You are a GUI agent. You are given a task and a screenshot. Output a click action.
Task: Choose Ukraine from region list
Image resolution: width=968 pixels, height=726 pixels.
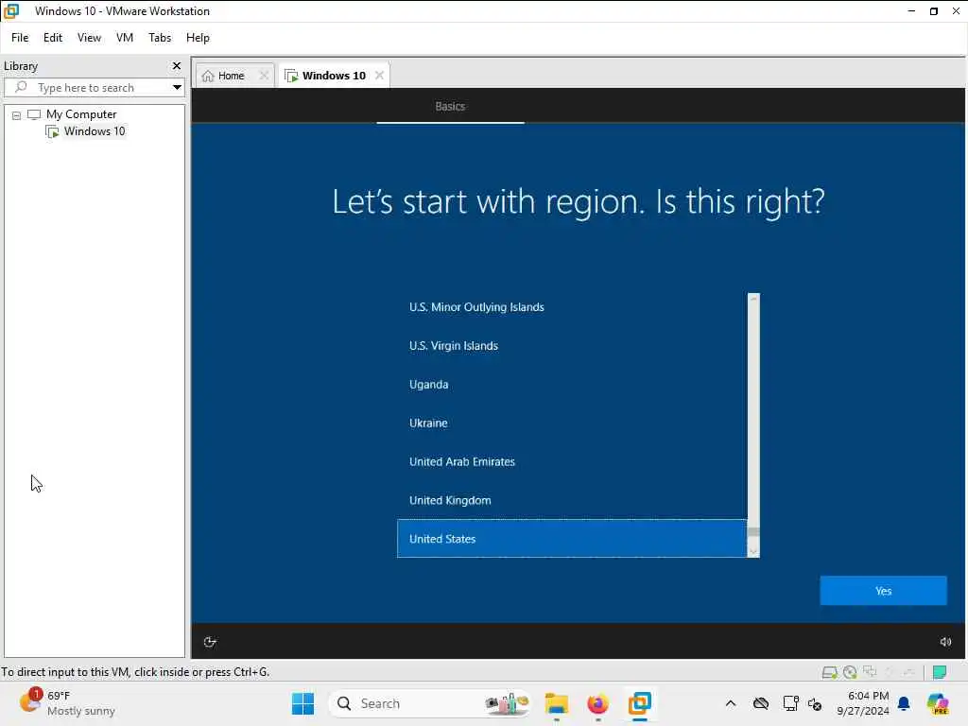[x=572, y=423]
